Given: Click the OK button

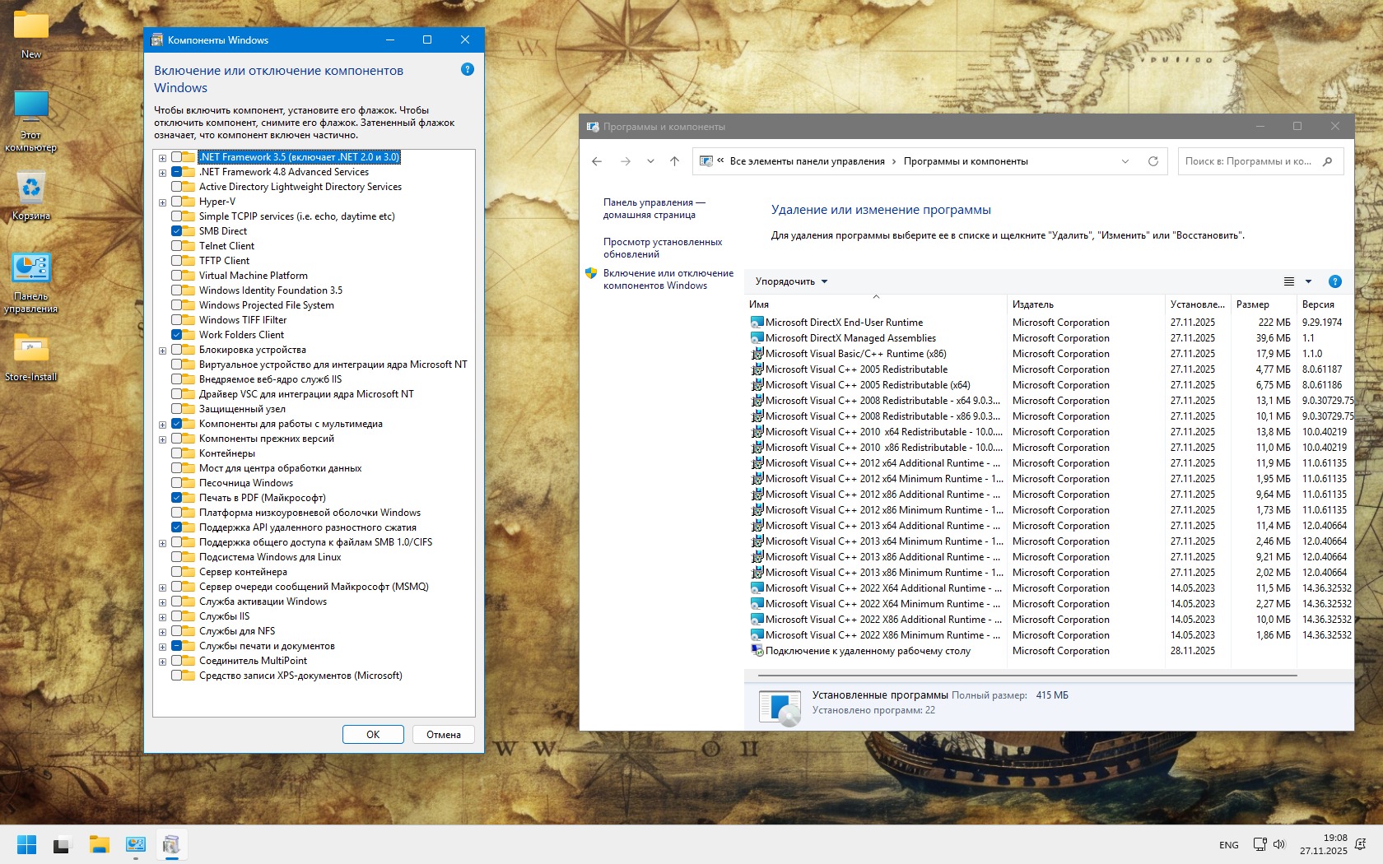Looking at the screenshot, I should click(373, 735).
